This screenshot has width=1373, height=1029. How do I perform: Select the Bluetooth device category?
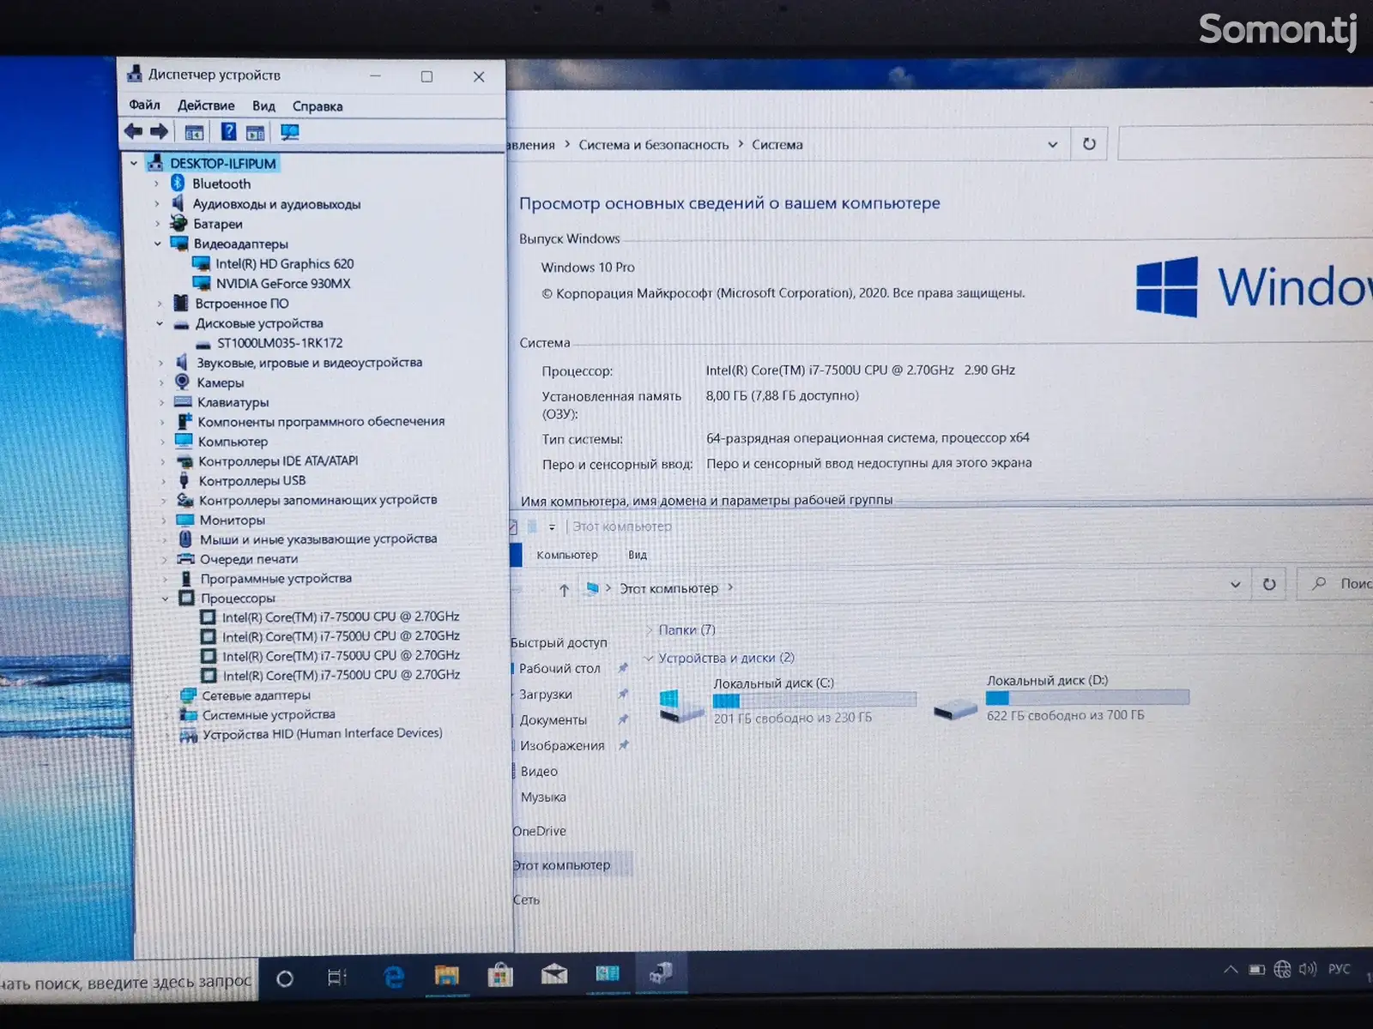(x=221, y=184)
